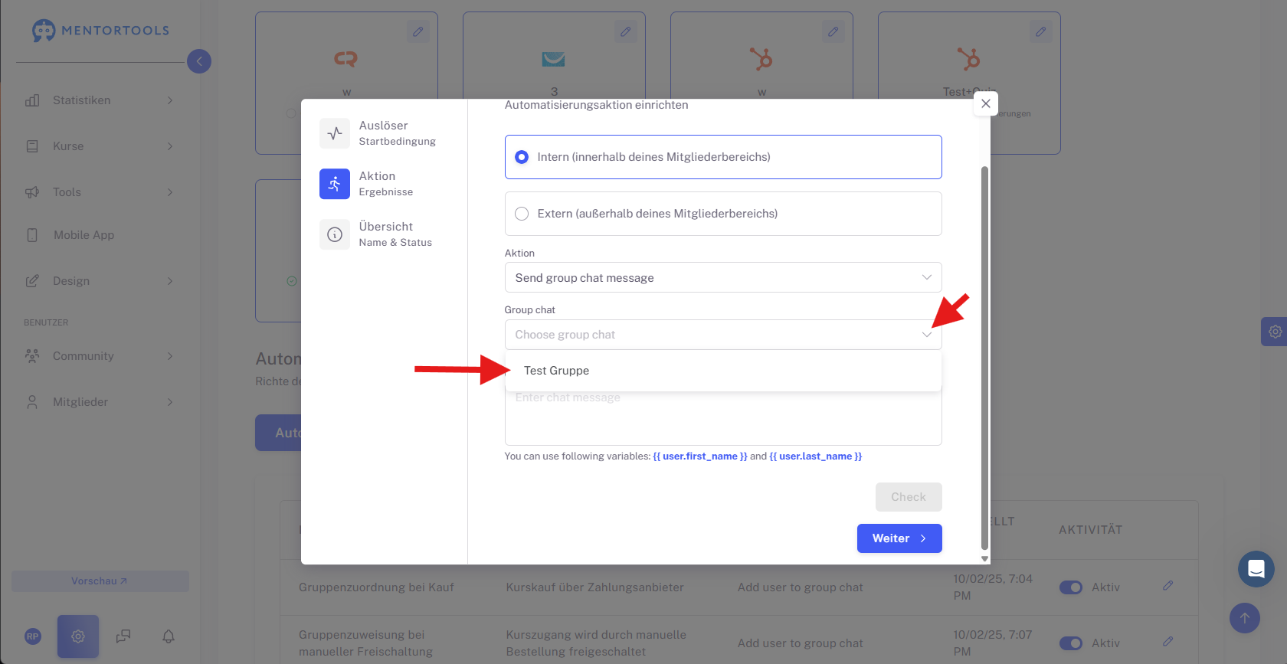Insert the user.first_name variable

point(700,456)
